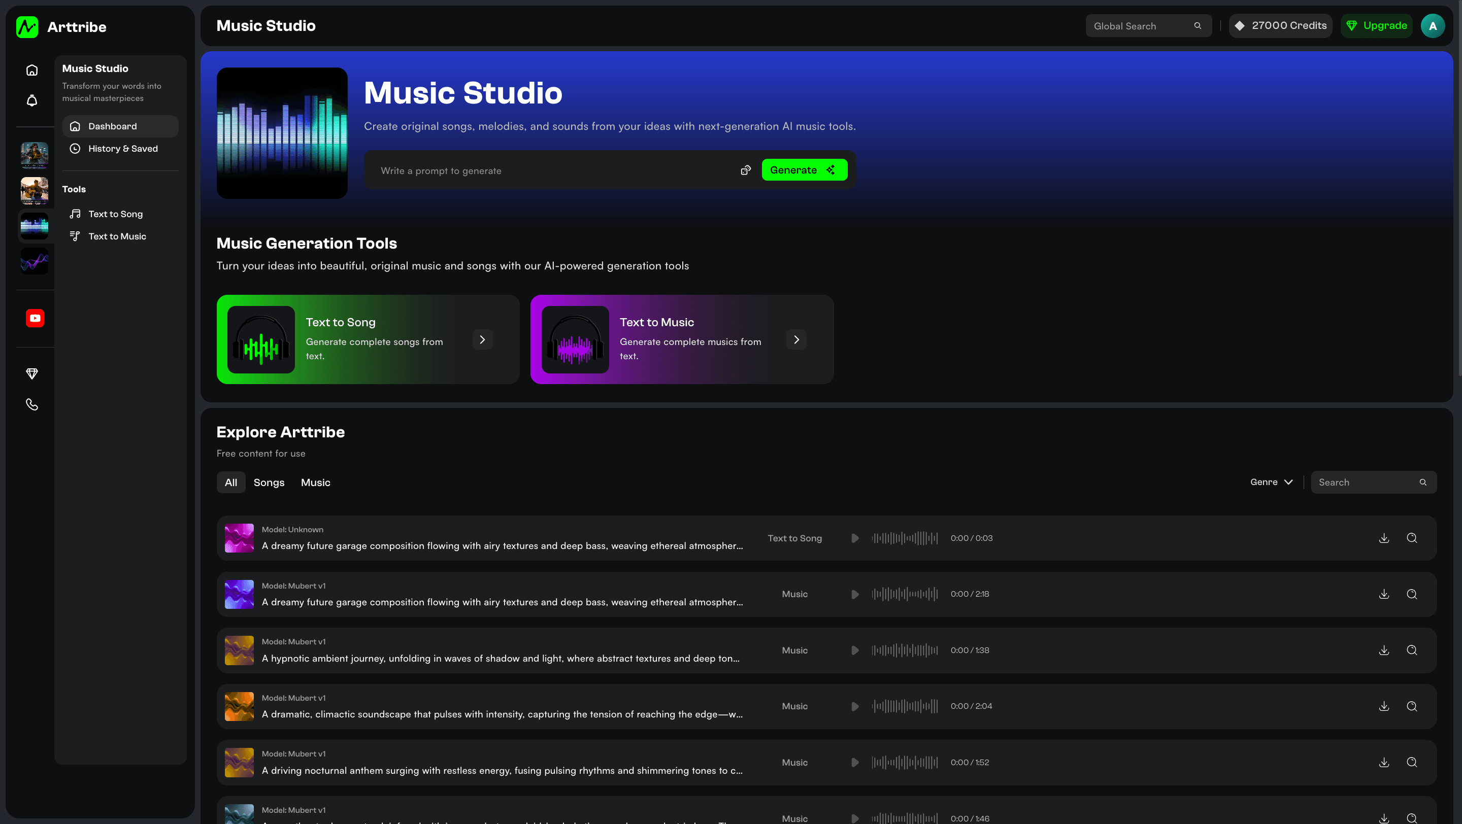Select the purple wave thumbnail in left rail
This screenshot has height=824, width=1462.
(x=35, y=261)
